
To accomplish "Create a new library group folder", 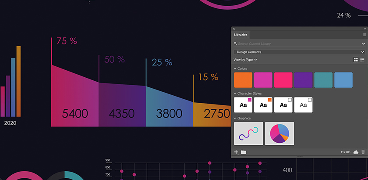I will (x=244, y=152).
